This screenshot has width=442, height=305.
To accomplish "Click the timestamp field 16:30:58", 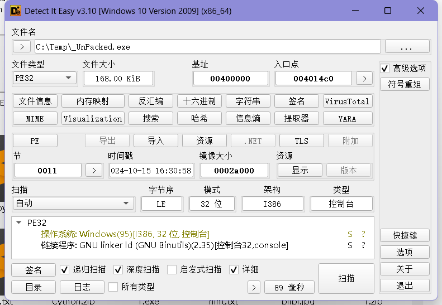I will click(151, 171).
